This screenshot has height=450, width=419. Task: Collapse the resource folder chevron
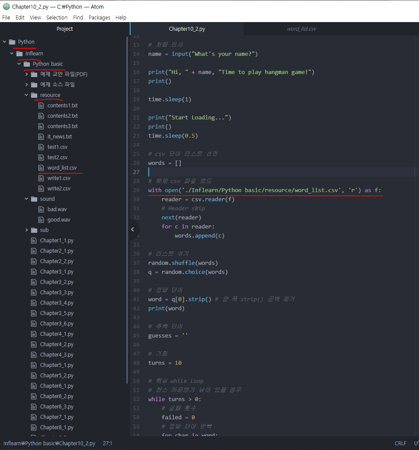[x=27, y=95]
